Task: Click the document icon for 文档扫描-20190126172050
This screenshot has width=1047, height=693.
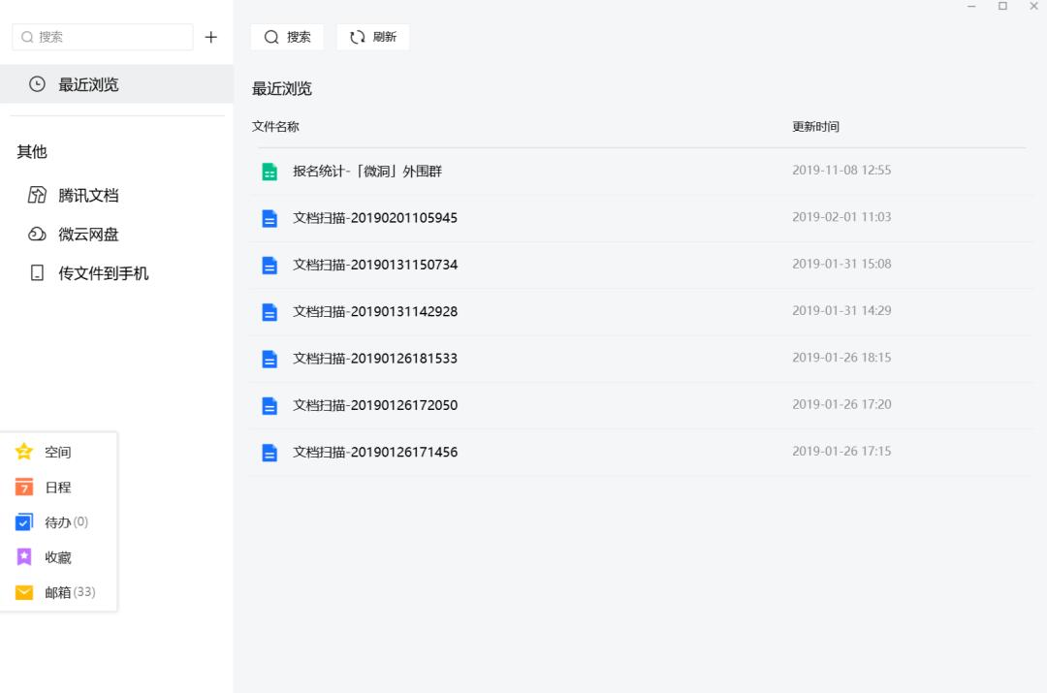Action: click(x=270, y=405)
